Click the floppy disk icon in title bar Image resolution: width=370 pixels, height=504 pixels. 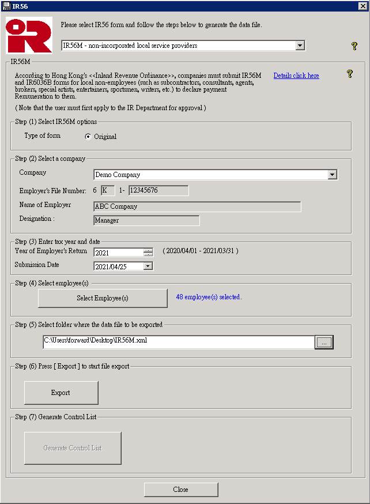click(6, 6)
